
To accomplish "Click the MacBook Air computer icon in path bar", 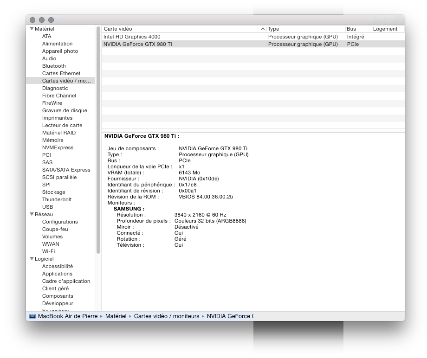I will (x=32, y=316).
